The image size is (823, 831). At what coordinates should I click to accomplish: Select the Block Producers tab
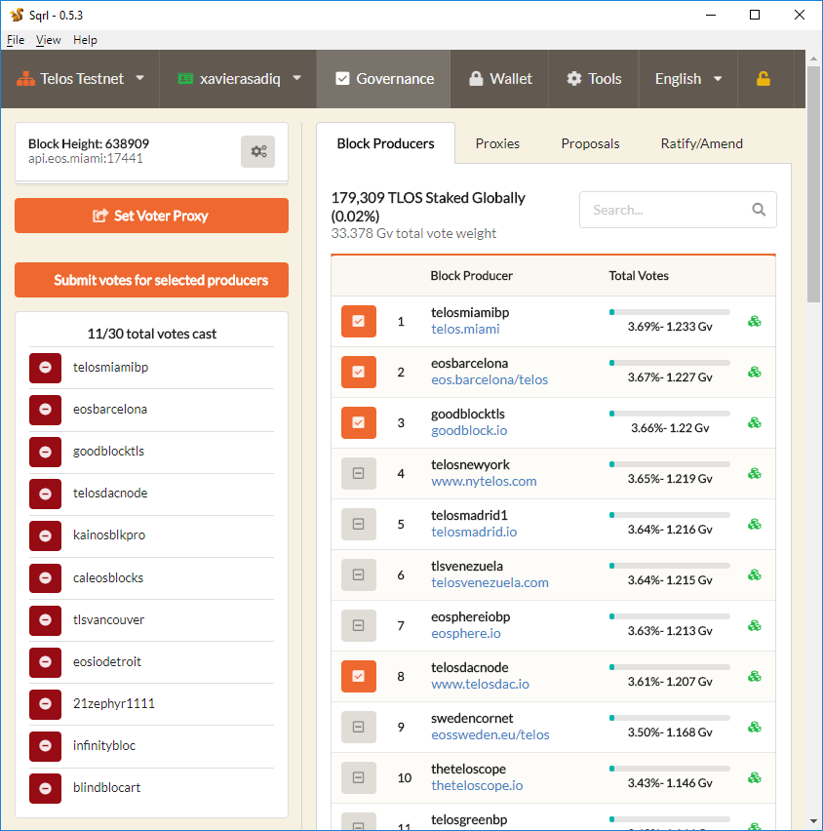(386, 143)
